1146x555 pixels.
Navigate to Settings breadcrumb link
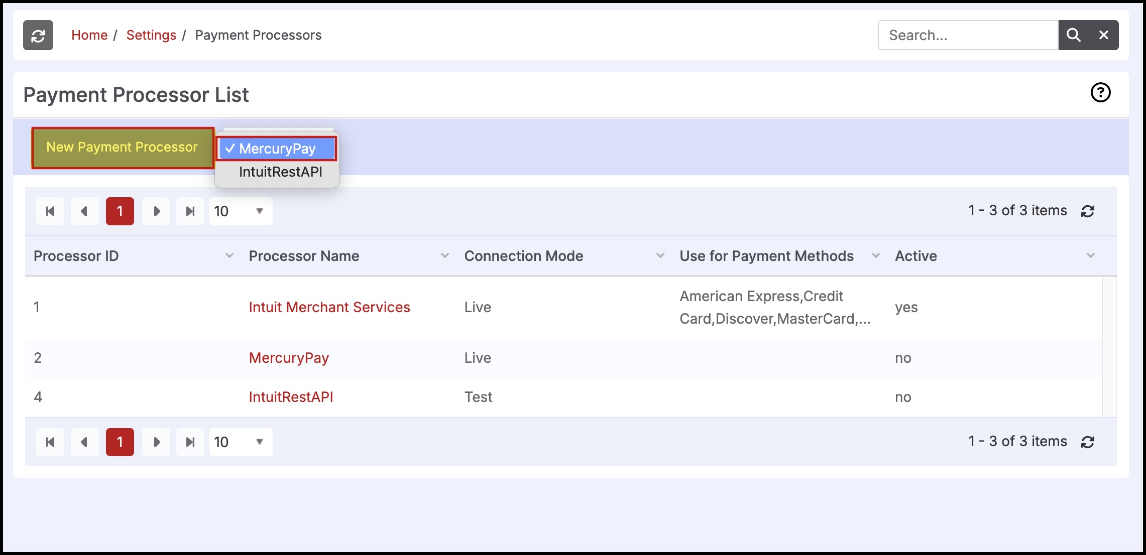(x=151, y=35)
